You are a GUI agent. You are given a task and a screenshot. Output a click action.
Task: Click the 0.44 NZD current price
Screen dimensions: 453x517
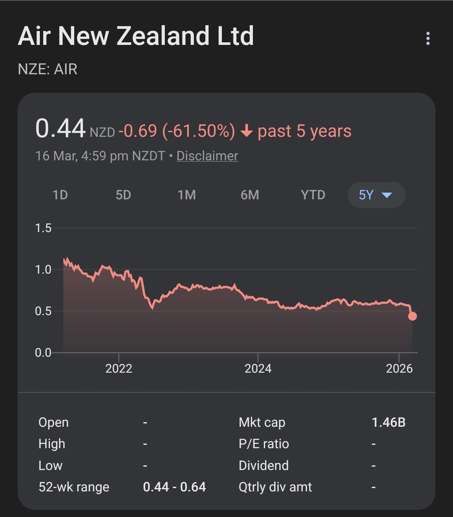pyautogui.click(x=75, y=129)
